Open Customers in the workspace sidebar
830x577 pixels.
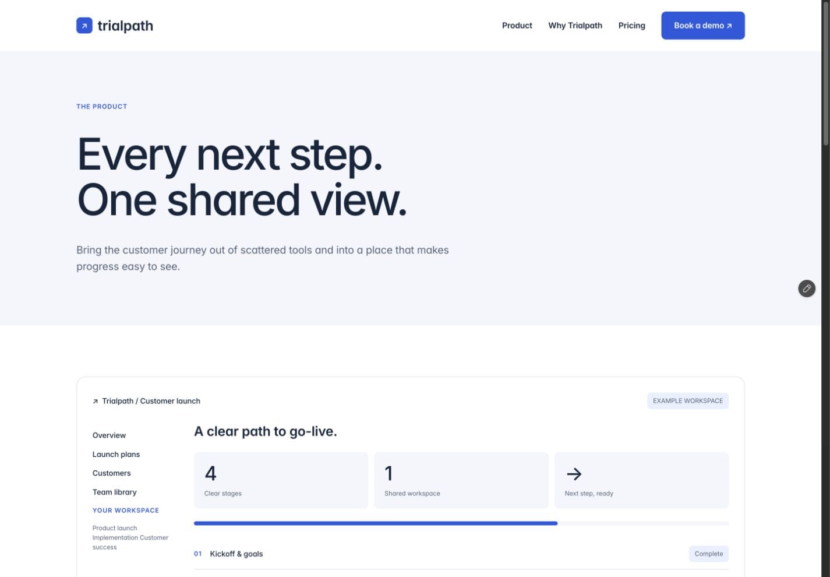point(111,473)
